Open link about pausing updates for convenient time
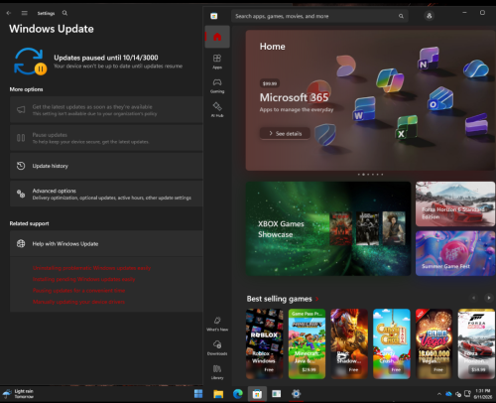Image resolution: width=496 pixels, height=403 pixels. click(78, 291)
